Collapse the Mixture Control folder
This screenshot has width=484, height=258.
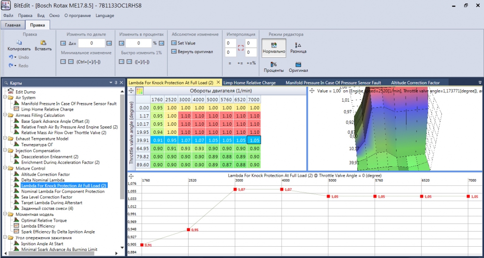pyautogui.click(x=5, y=168)
